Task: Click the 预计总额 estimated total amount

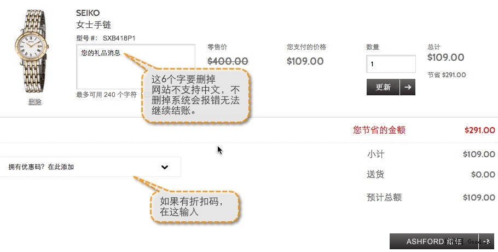Action: tap(479, 198)
